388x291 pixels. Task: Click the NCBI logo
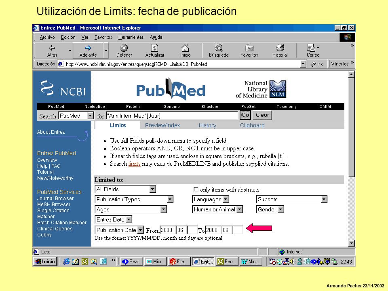pos(63,89)
